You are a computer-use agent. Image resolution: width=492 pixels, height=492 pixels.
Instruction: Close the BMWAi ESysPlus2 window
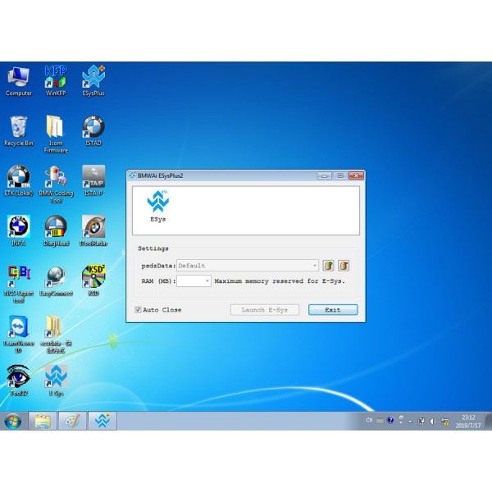(356, 175)
